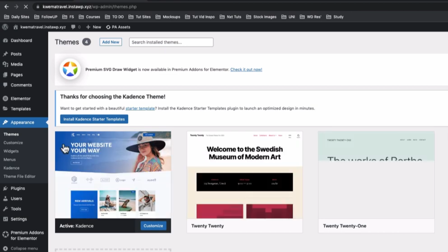The height and width of the screenshot is (252, 448).
Task: Click the PA Assets refresh icon
Action: click(108, 27)
